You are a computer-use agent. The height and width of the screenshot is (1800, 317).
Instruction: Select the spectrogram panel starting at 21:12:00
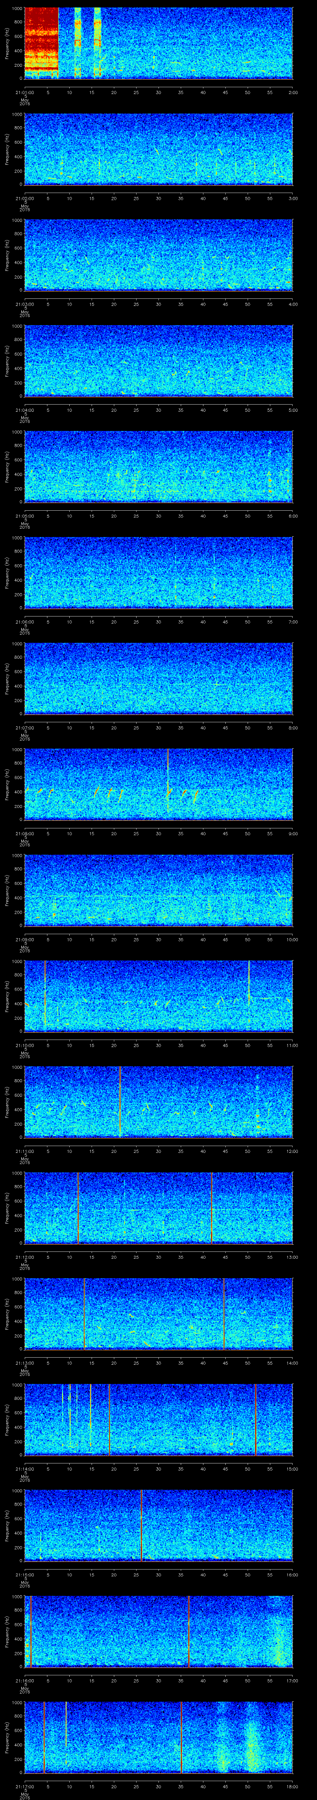click(158, 1208)
